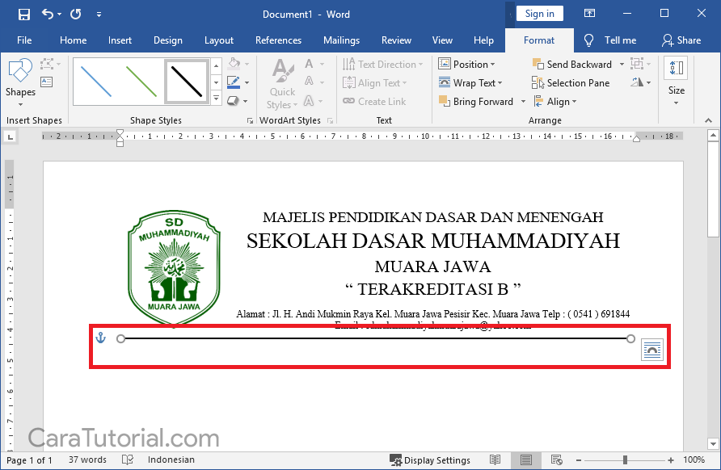
Task: Expand the Shape Styles gallery More button
Action: pos(216,99)
